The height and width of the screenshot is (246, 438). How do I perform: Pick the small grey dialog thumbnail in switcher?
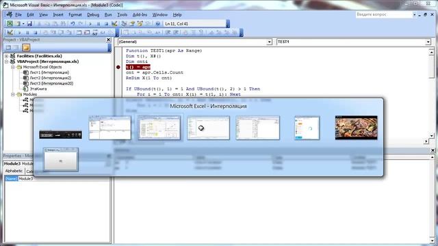[x=61, y=159]
